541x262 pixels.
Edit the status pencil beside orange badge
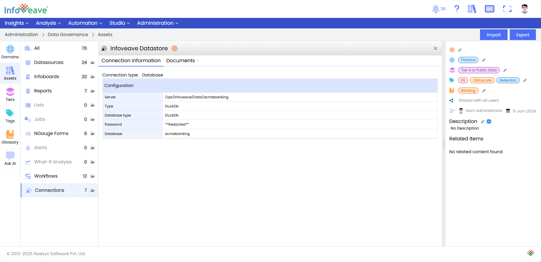point(460,50)
